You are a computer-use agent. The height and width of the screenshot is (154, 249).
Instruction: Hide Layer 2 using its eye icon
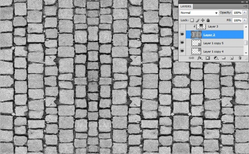pyautogui.click(x=182, y=35)
